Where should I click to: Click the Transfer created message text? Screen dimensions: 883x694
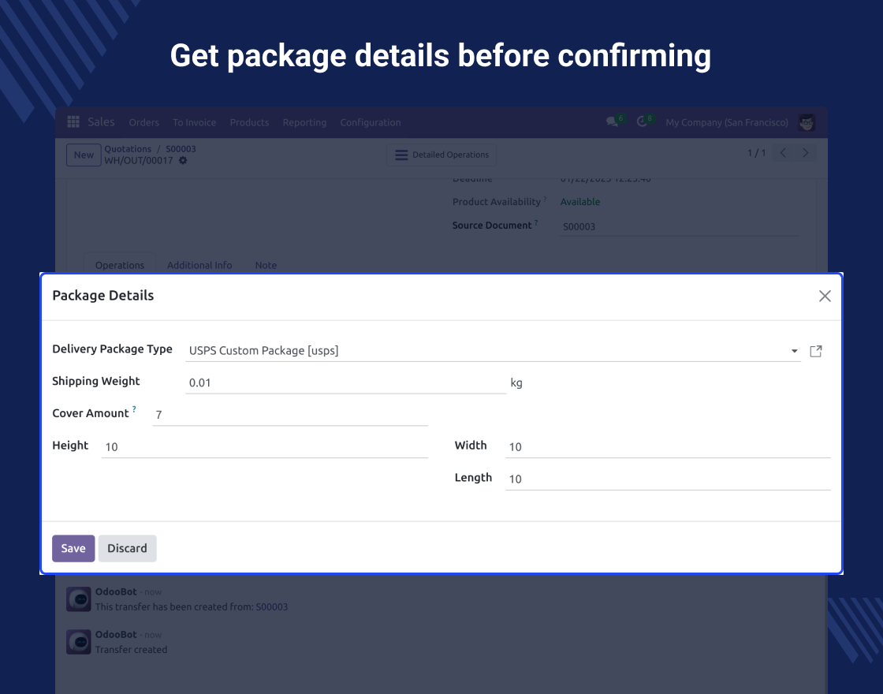131,650
